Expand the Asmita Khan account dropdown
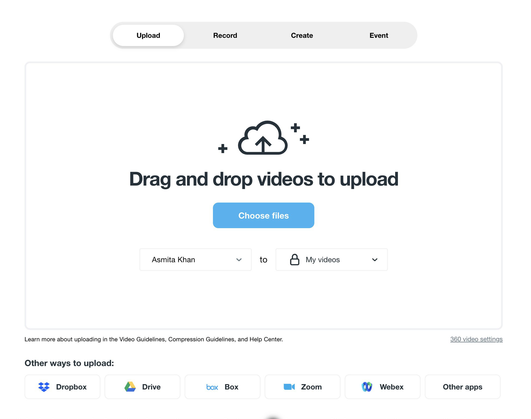 [x=239, y=259]
